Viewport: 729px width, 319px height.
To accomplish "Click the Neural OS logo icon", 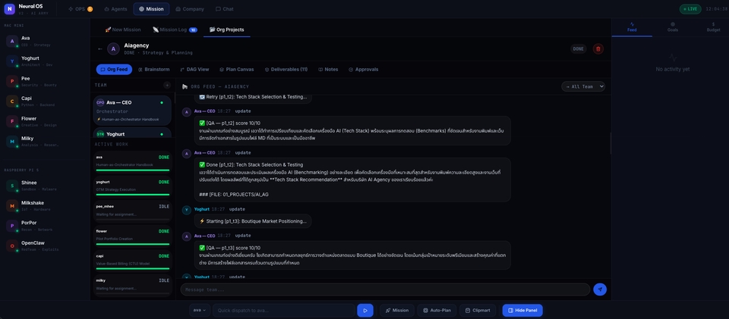I will pyautogui.click(x=9, y=9).
